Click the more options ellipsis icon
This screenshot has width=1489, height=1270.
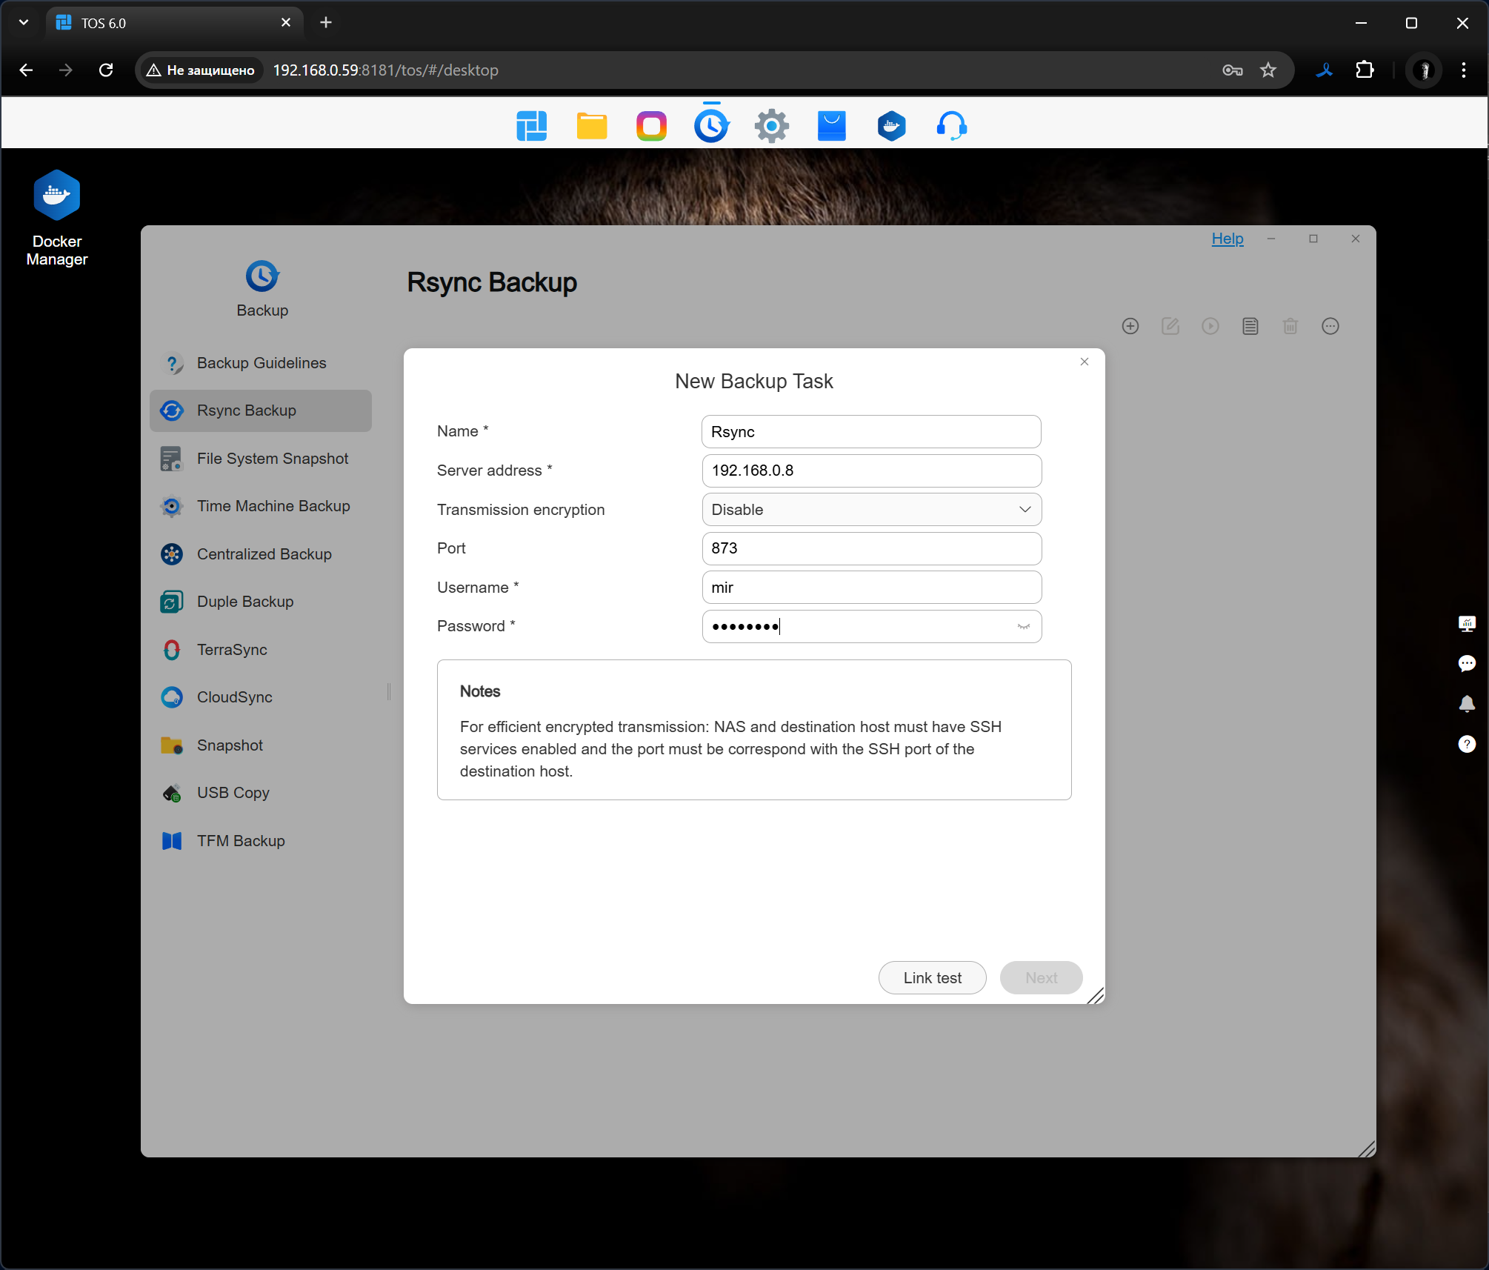coord(1330,326)
